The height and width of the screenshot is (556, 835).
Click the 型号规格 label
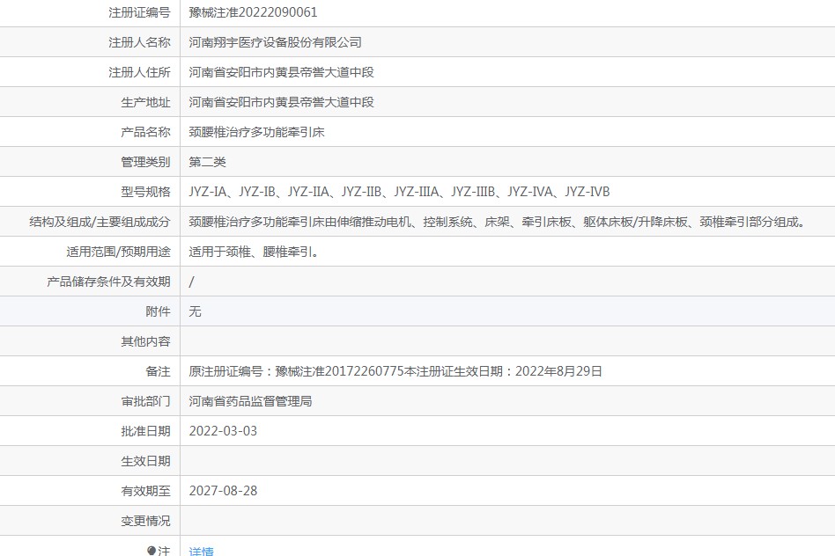click(x=146, y=192)
